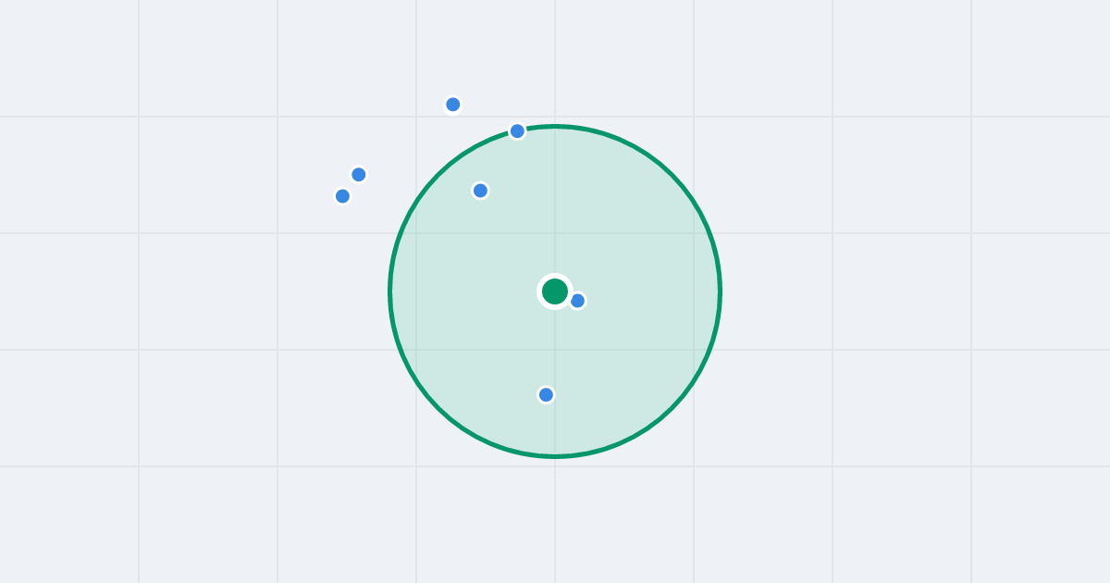Select the blue point on the circle's outline
1110x583 pixels.
point(517,131)
